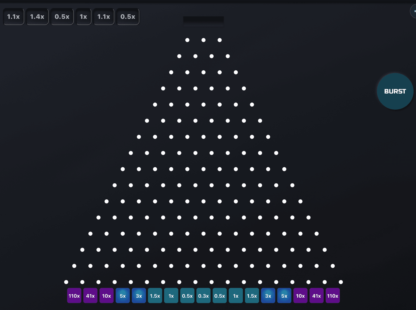Click the BURST button to drop a ball
This screenshot has height=310, width=416.
pyautogui.click(x=395, y=91)
